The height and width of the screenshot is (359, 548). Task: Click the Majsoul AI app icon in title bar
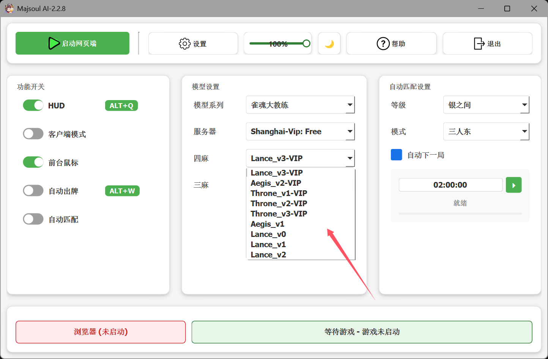(9, 8)
